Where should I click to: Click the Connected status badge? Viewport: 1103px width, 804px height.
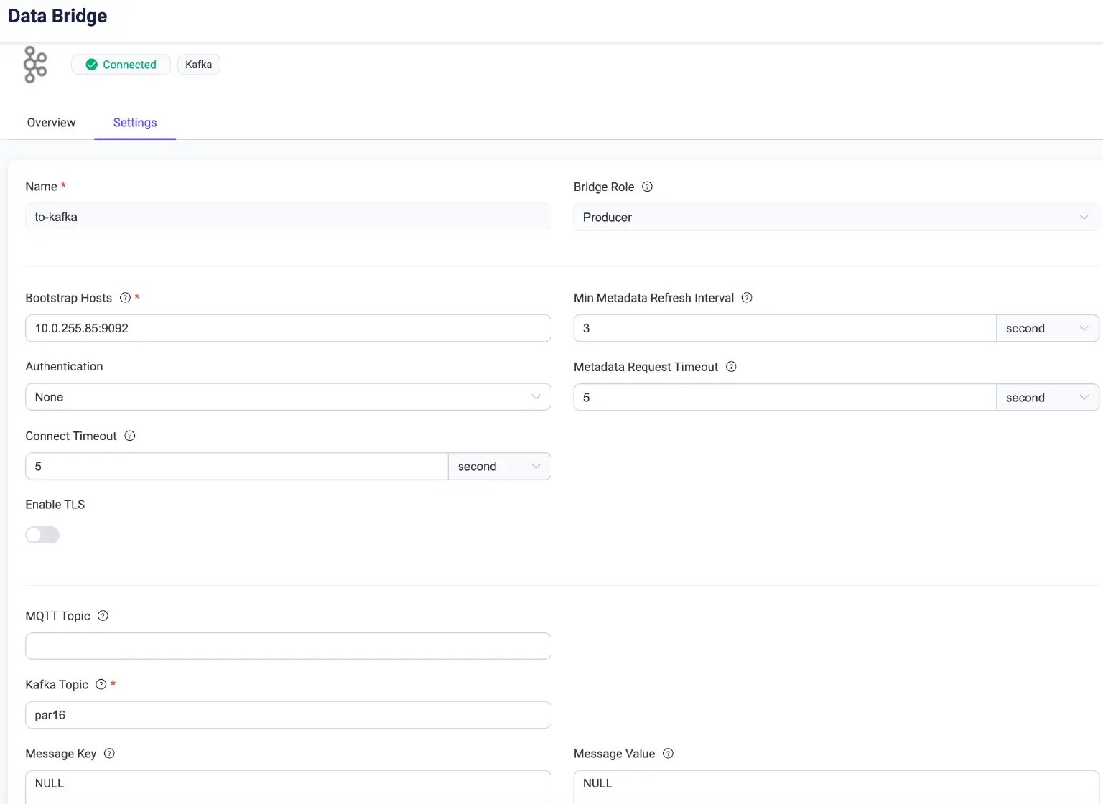click(121, 65)
